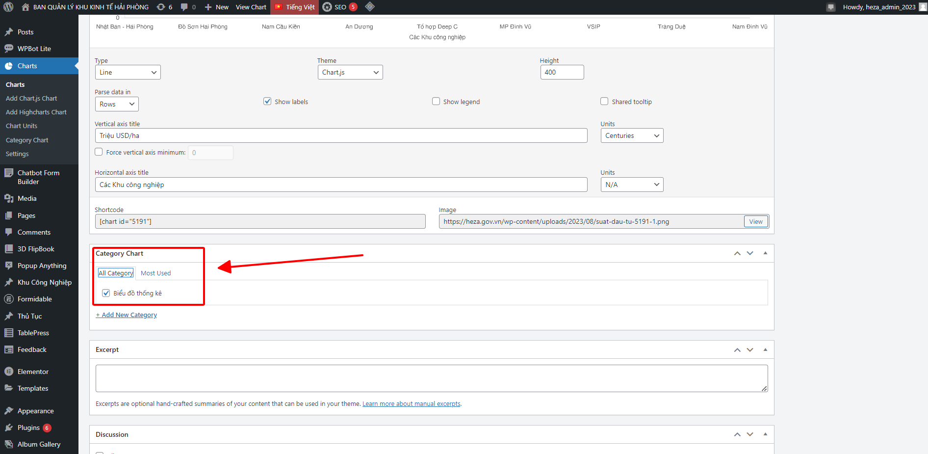This screenshot has width=928, height=454.
Task: Expand the Centuries units dropdown
Action: click(632, 136)
